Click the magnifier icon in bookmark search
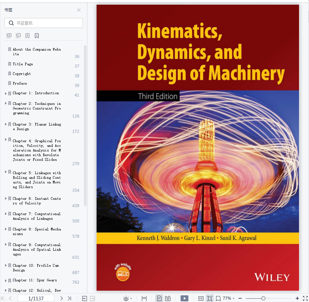This screenshot has width=309, height=302. (11, 23)
